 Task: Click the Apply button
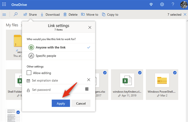tap(61, 103)
